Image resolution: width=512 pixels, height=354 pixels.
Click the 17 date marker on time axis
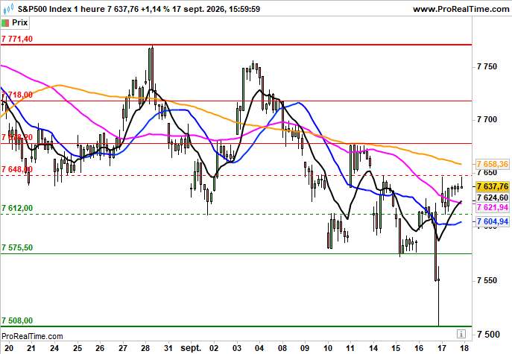pos(441,348)
